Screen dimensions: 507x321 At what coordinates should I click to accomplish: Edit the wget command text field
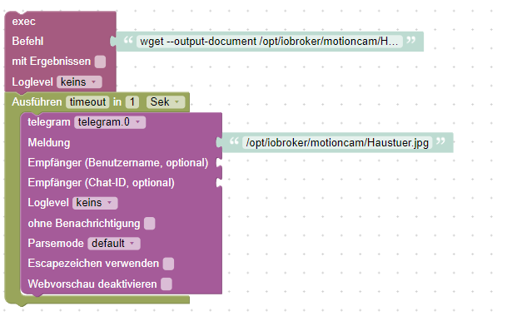coord(270,42)
